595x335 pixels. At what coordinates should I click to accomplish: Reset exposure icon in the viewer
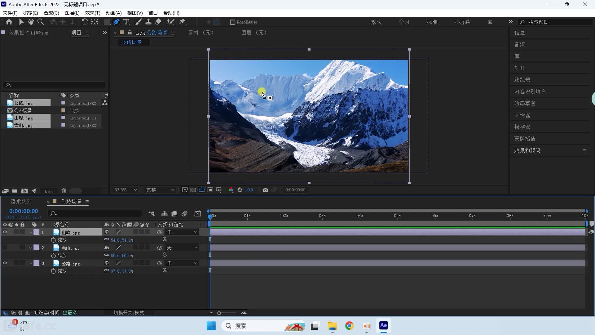coord(240,190)
